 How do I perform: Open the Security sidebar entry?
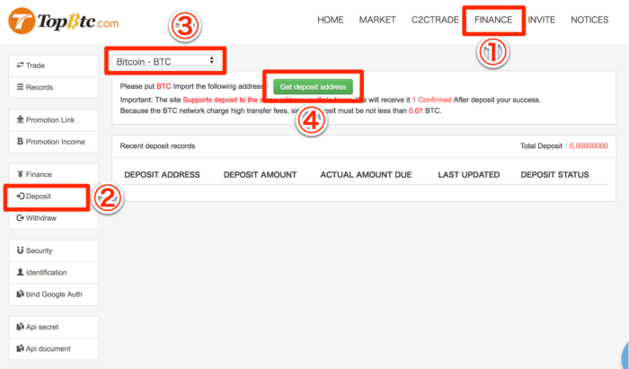[53, 250]
